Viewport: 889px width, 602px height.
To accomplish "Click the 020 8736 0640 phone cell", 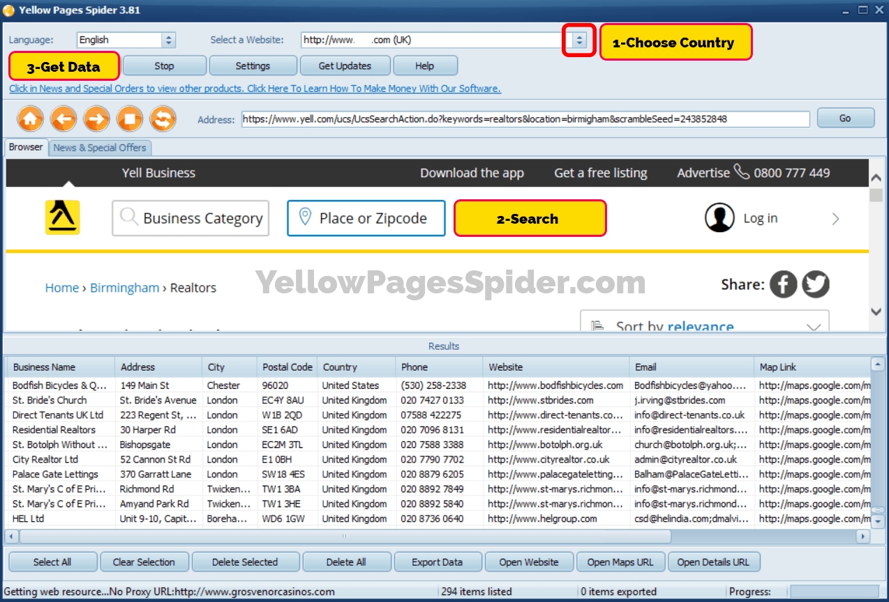I will tap(432, 518).
